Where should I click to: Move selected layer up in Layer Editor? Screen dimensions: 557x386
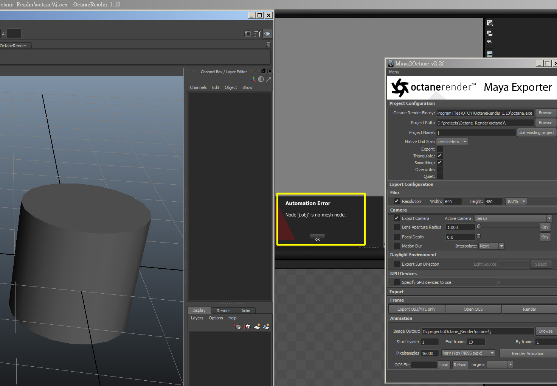click(238, 326)
